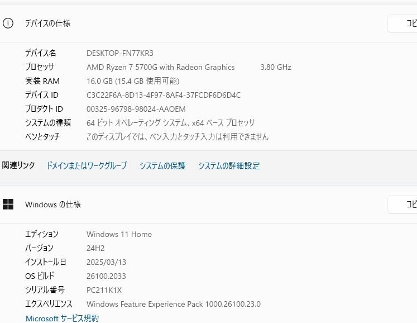Click the システムの種類 label
This screenshot has height=323, width=417.
48,123
